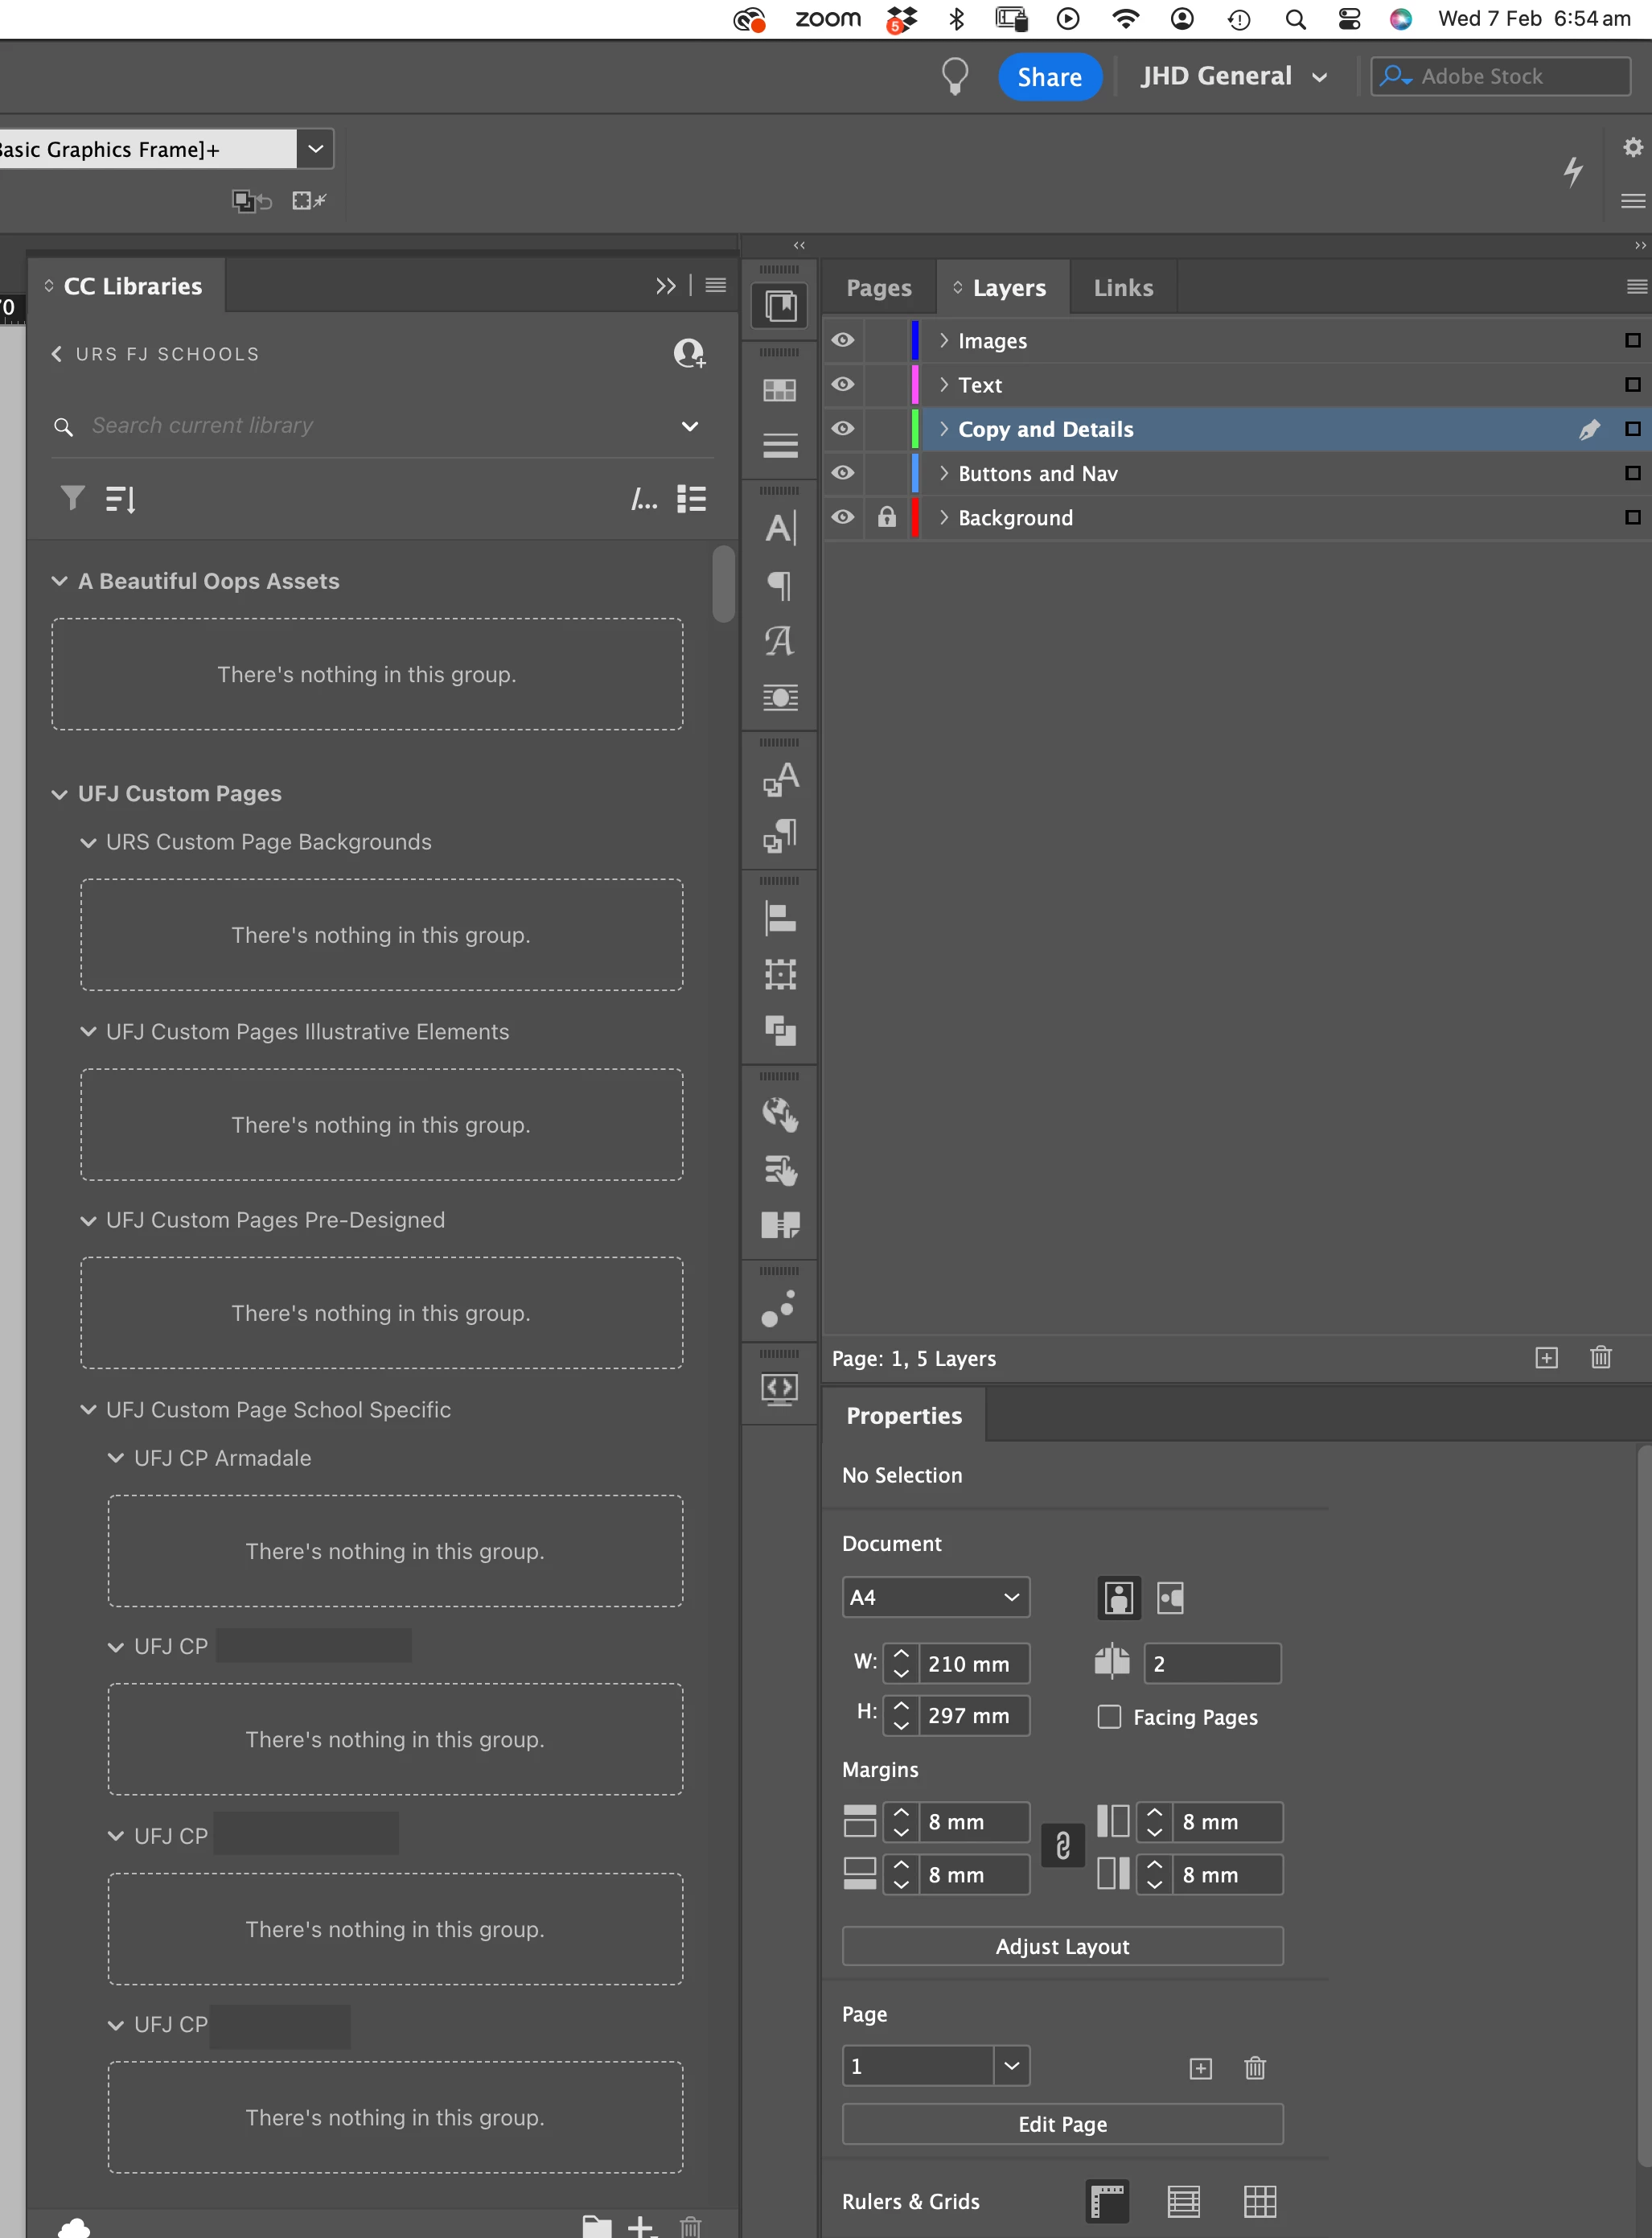This screenshot has height=2238, width=1652.
Task: Open the CC Libraries panel dock icon
Action: coord(780,306)
